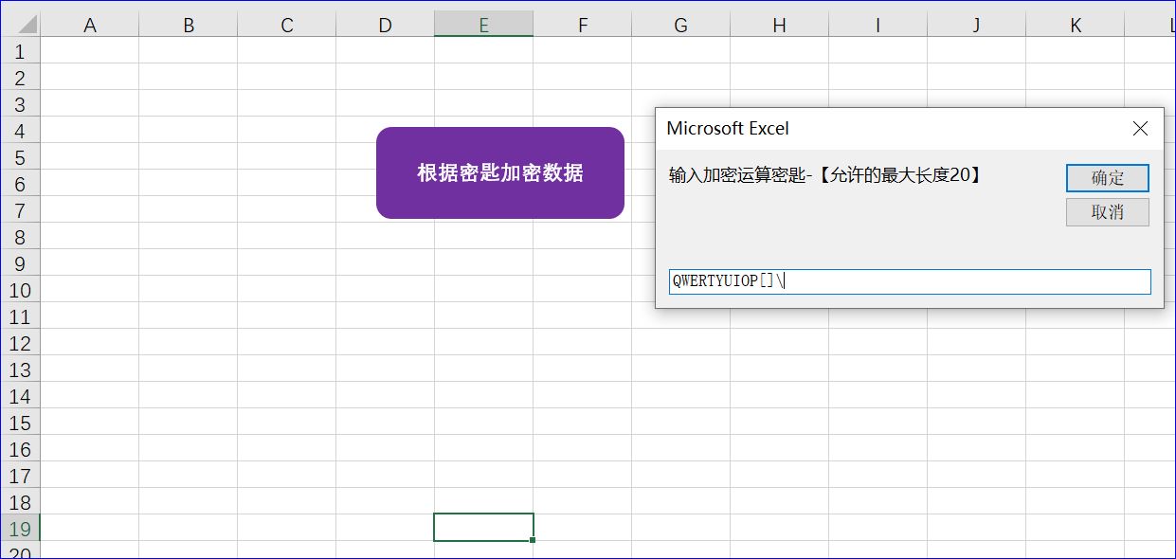
Task: Select row 2 header
Action: [20, 78]
